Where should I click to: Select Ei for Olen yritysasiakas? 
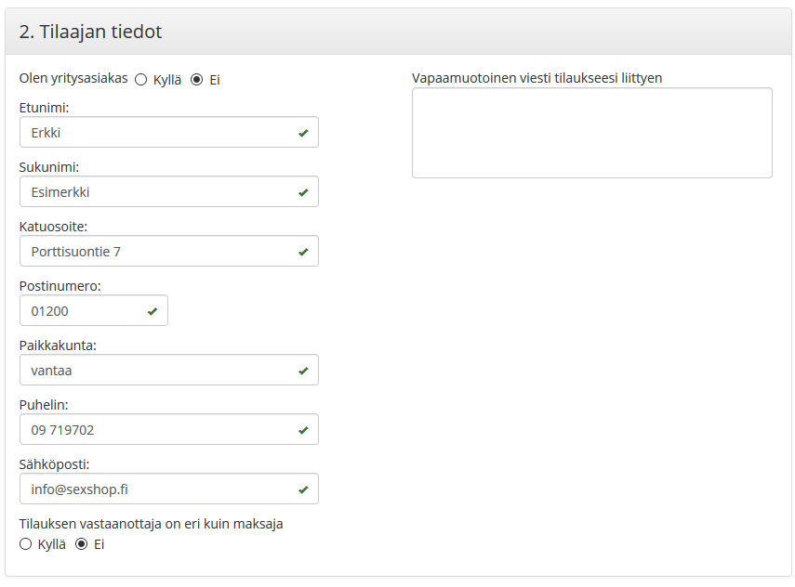[x=196, y=80]
